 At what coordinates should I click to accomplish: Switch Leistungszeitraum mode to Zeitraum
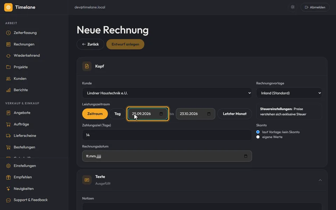(x=95, y=114)
